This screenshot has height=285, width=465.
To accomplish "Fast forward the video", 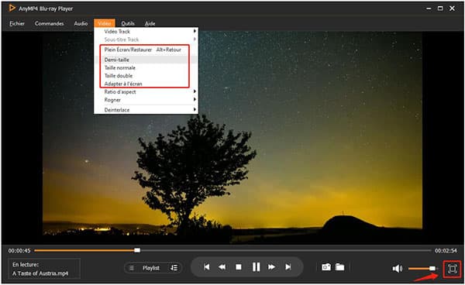I will tap(272, 267).
